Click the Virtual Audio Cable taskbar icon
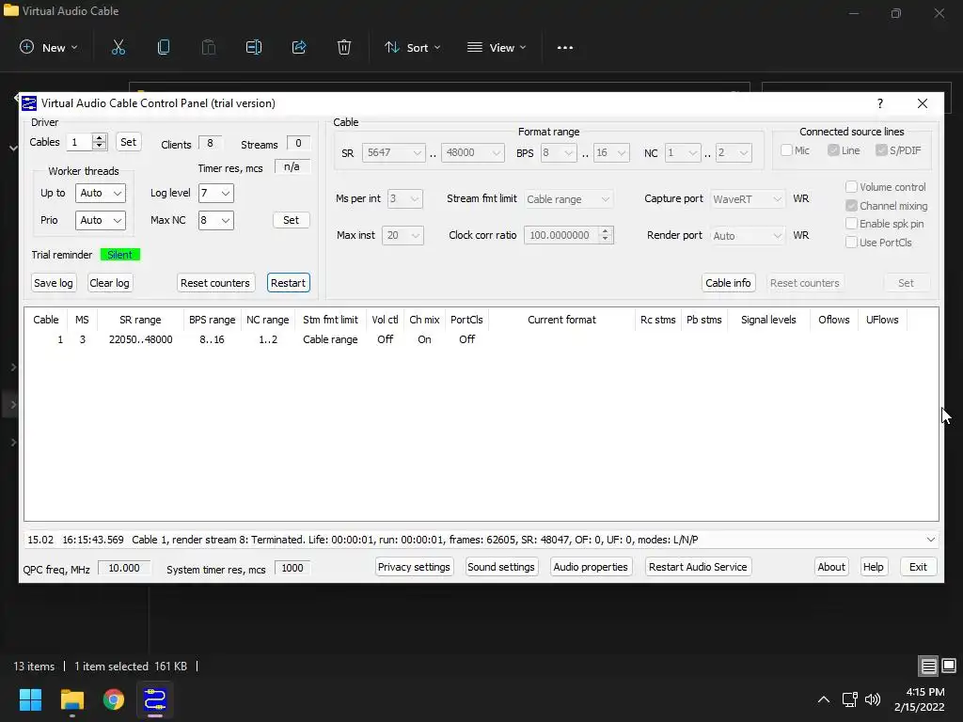The height and width of the screenshot is (722, 963). [155, 699]
